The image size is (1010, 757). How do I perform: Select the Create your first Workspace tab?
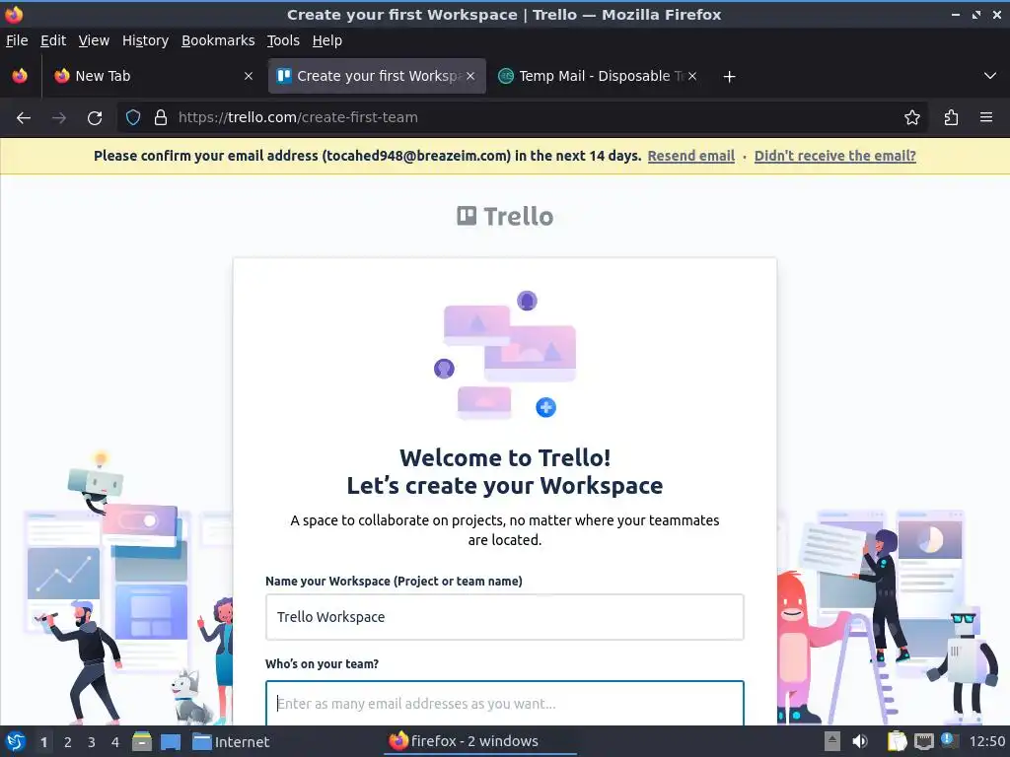[377, 76]
